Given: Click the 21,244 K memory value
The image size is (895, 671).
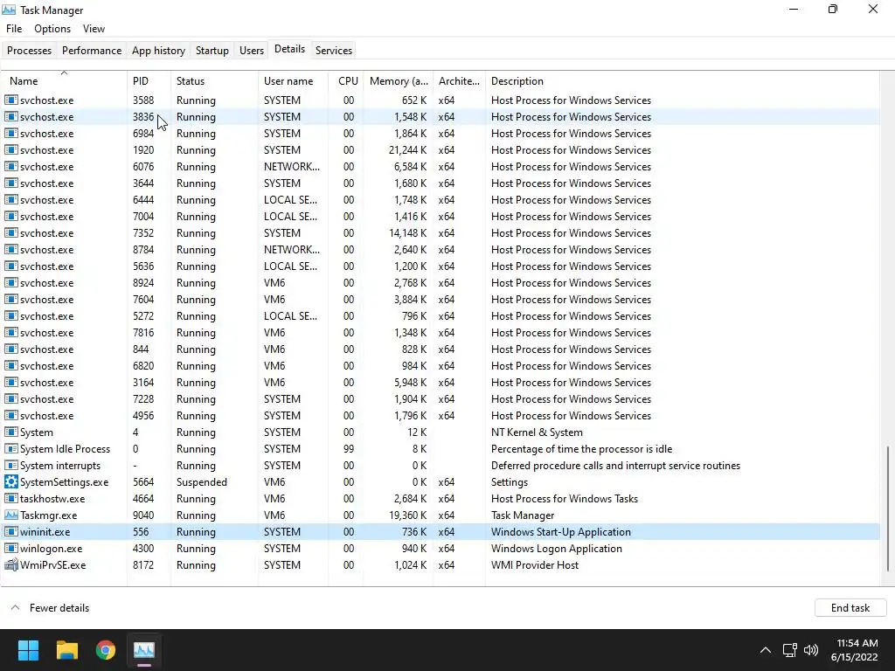Looking at the screenshot, I should tap(407, 150).
